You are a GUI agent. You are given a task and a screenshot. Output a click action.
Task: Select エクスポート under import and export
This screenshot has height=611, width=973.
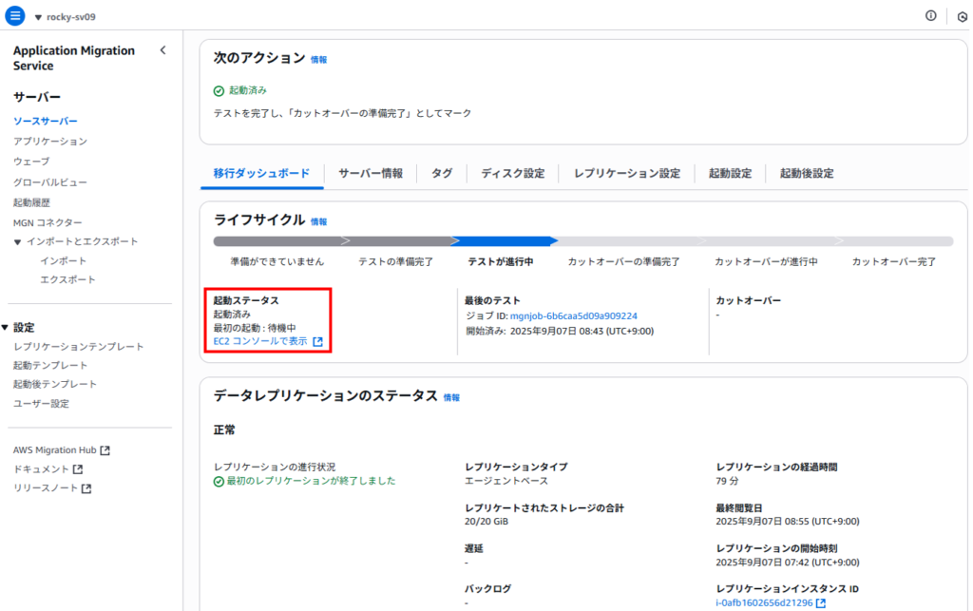(68, 279)
